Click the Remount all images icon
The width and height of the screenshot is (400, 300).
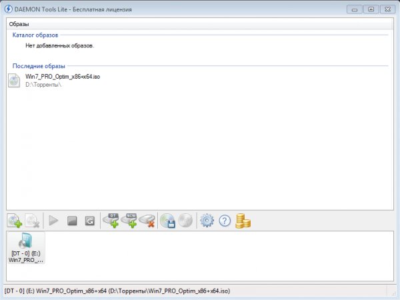[89, 221]
